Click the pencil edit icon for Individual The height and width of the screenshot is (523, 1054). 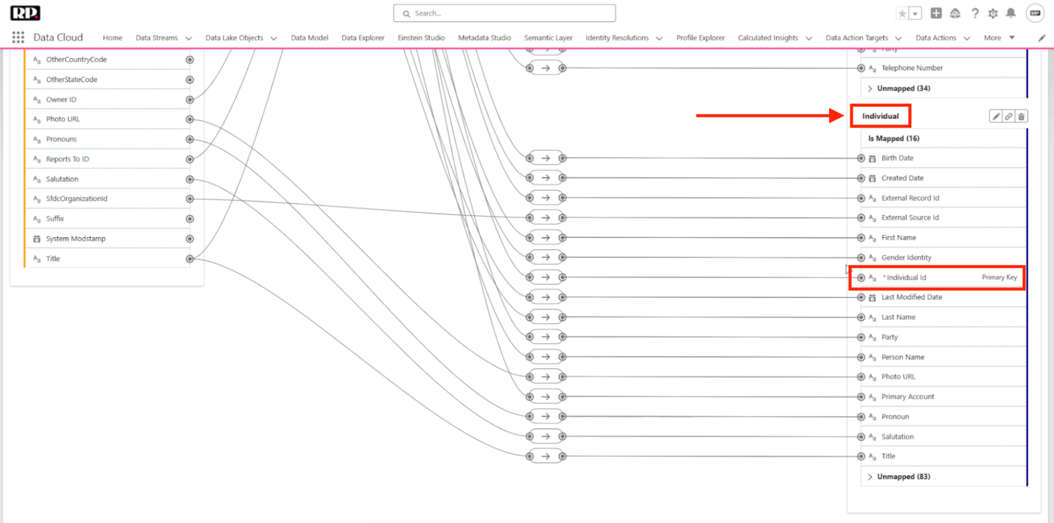tap(995, 117)
